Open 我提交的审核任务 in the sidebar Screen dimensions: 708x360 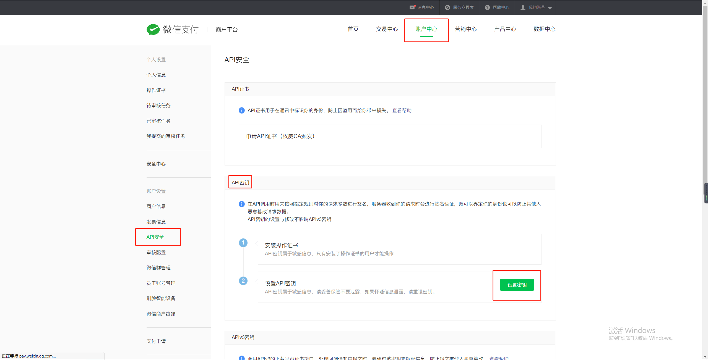[166, 136]
